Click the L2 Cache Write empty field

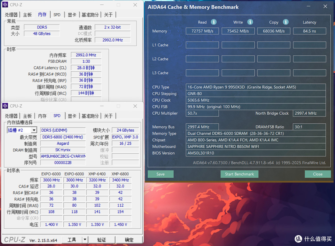coord(238,59)
